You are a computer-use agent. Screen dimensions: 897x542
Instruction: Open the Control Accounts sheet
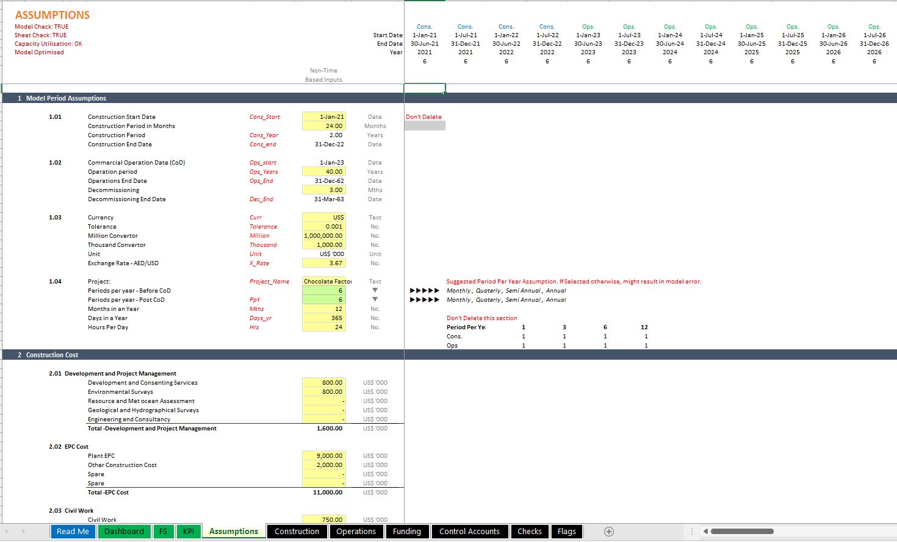pos(469,531)
